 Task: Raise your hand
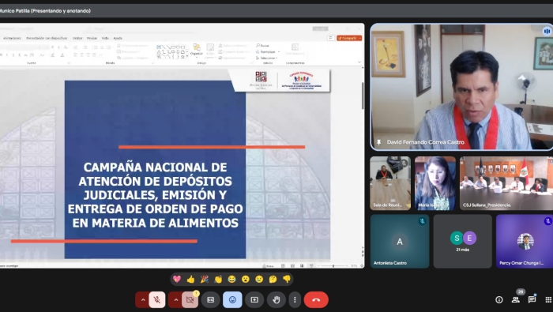276,299
